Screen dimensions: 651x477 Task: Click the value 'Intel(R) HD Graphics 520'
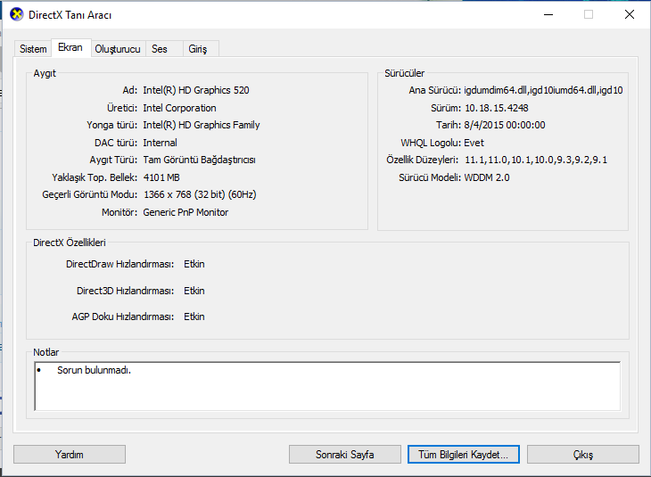[196, 90]
